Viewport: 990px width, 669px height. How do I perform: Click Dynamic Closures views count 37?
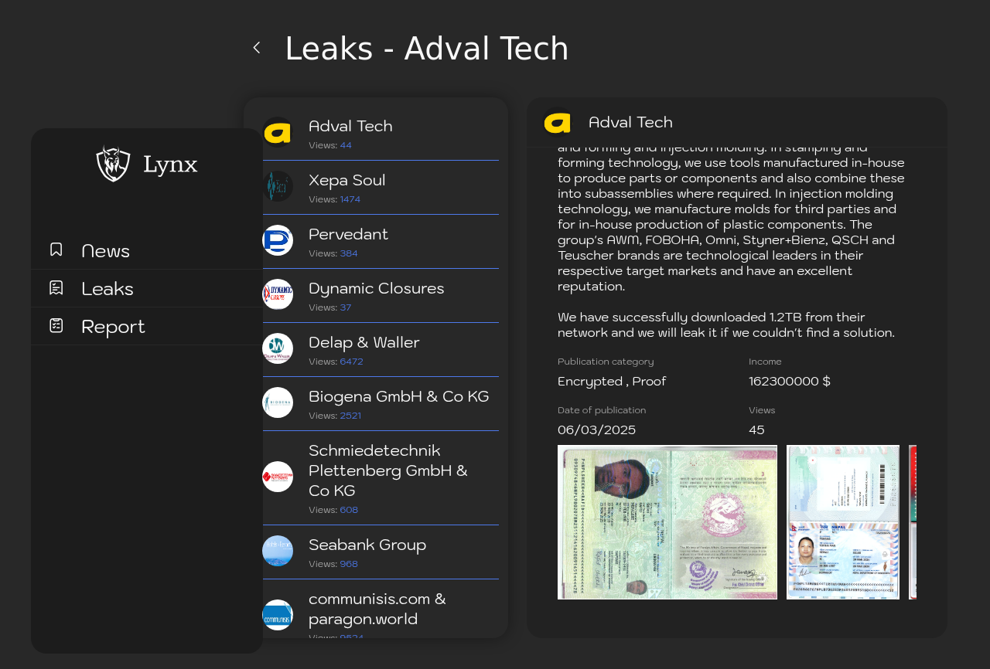tap(346, 307)
